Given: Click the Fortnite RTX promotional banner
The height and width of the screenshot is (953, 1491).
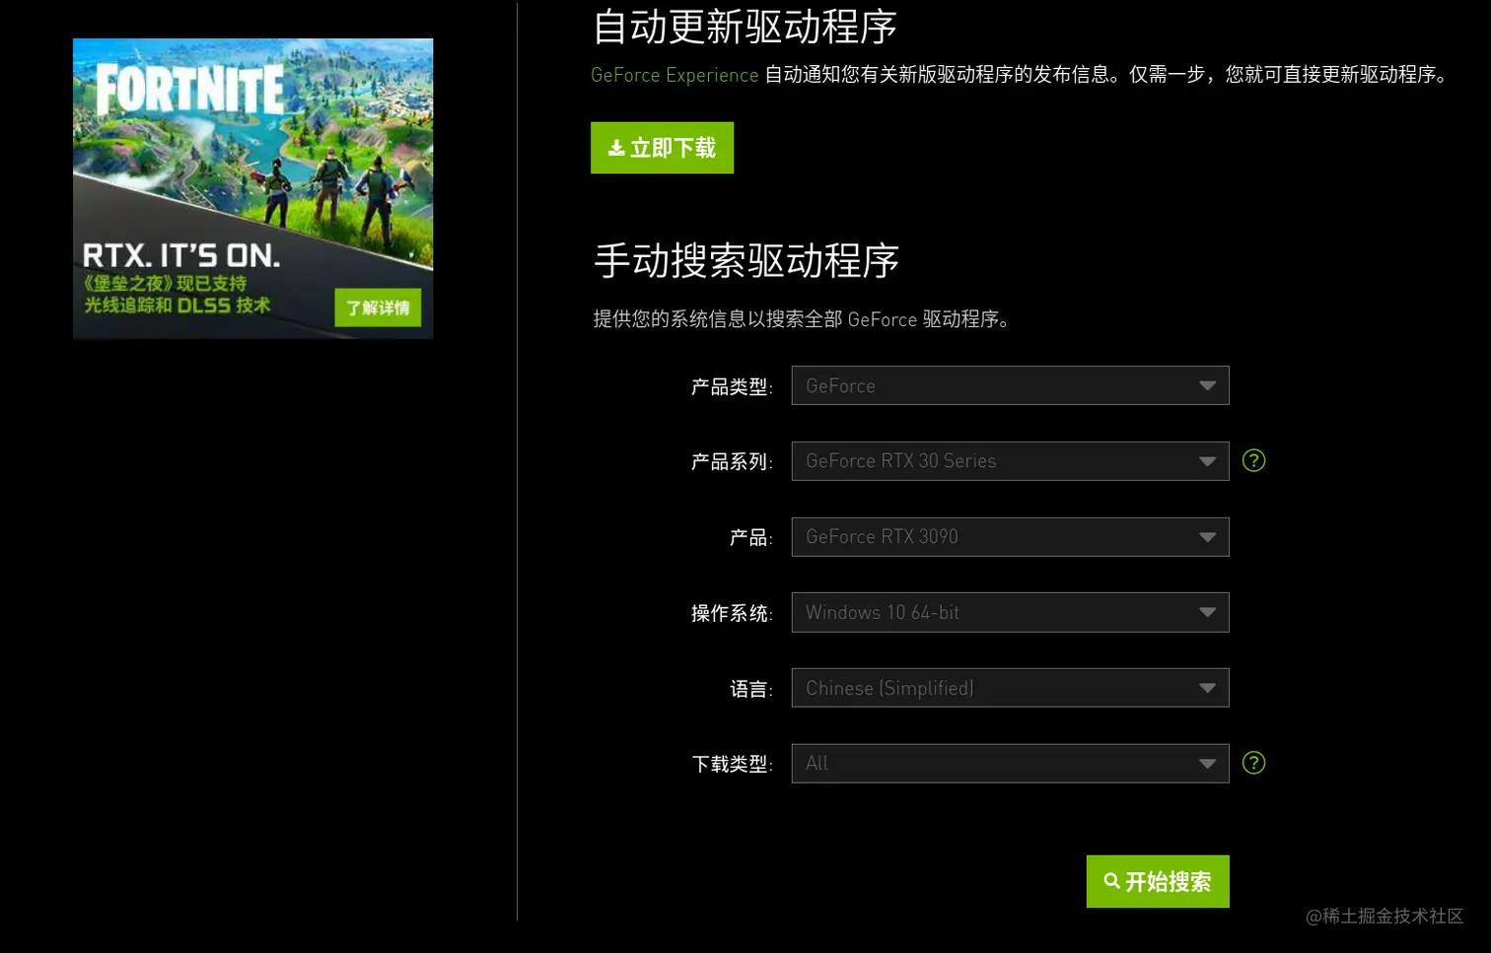Looking at the screenshot, I should (x=252, y=188).
